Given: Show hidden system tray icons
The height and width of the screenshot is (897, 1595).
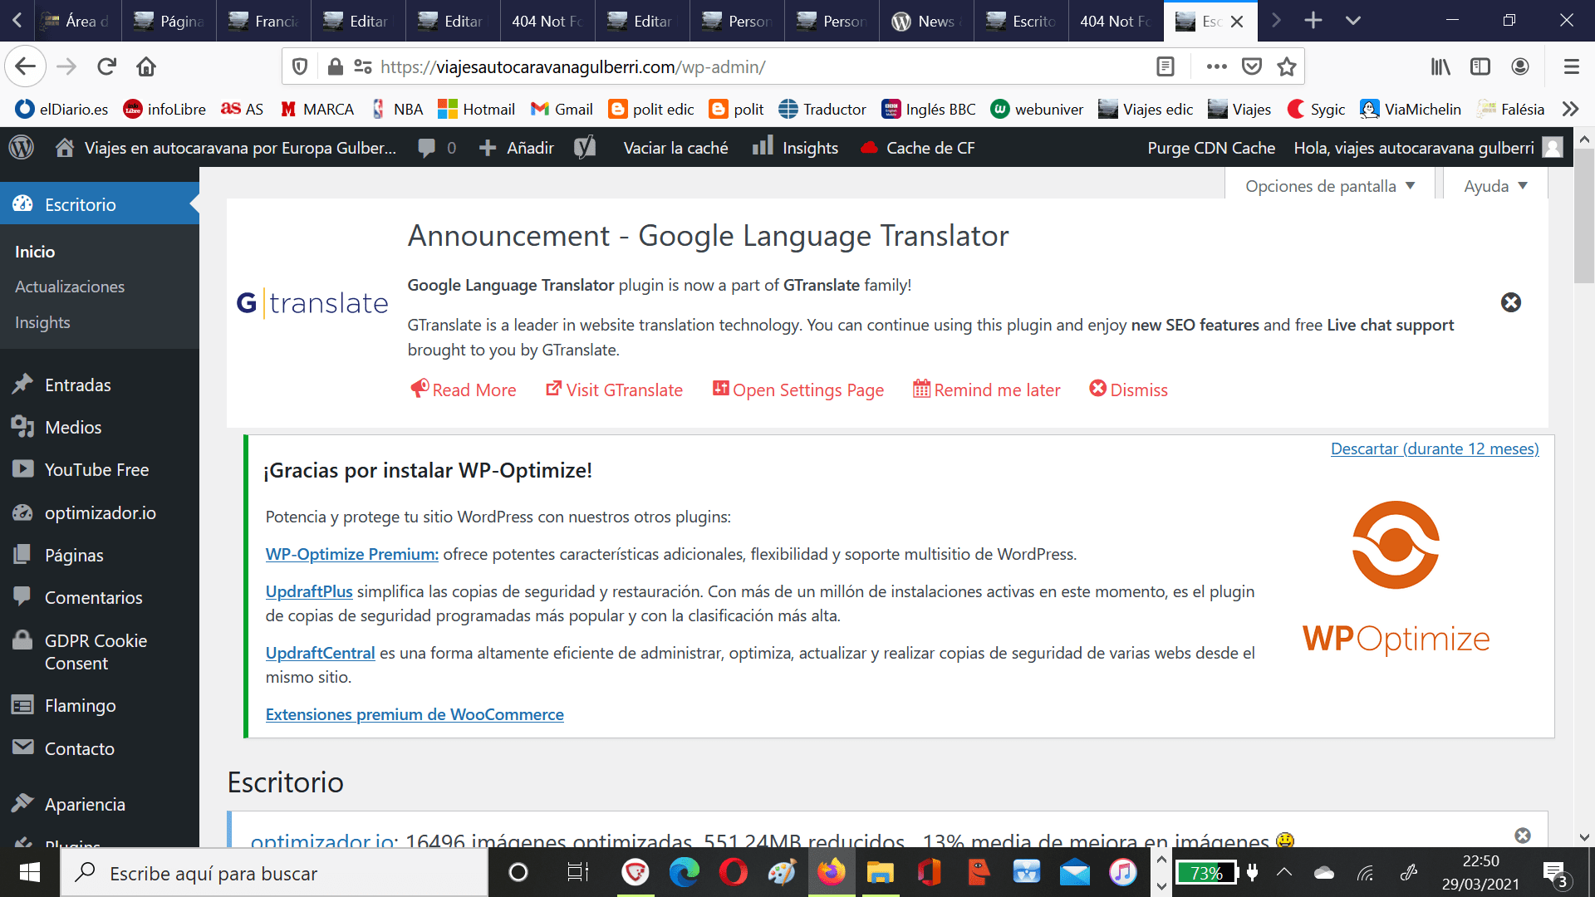Looking at the screenshot, I should click(x=1284, y=872).
